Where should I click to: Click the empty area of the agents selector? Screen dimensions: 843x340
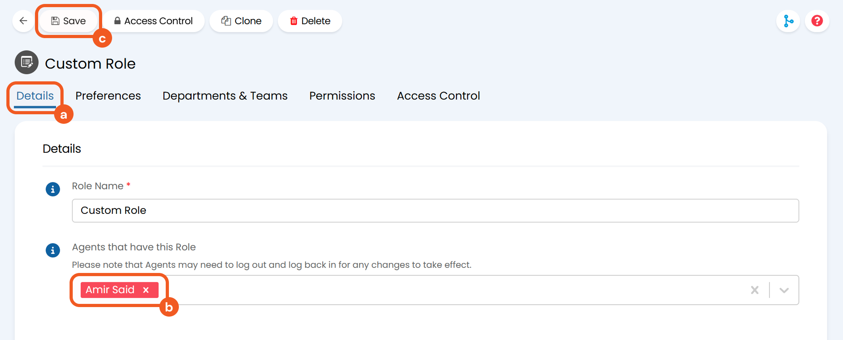tap(437, 290)
